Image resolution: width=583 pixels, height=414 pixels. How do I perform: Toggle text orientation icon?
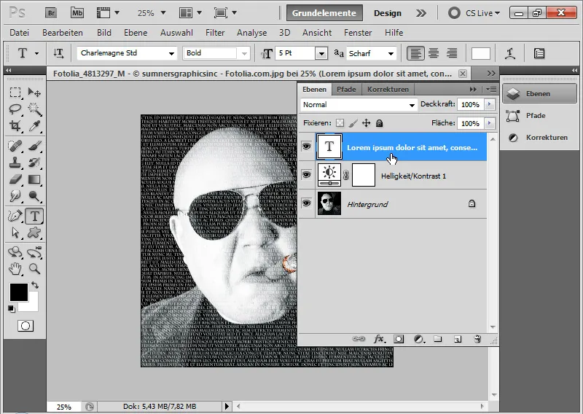(58, 53)
